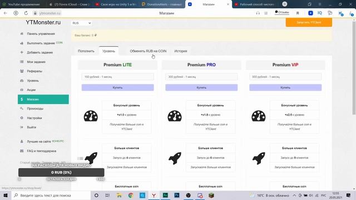Screen dimensions: 356x200
Task: Click the plus icon beside Добавить задание
Action: [x=22, y=52]
